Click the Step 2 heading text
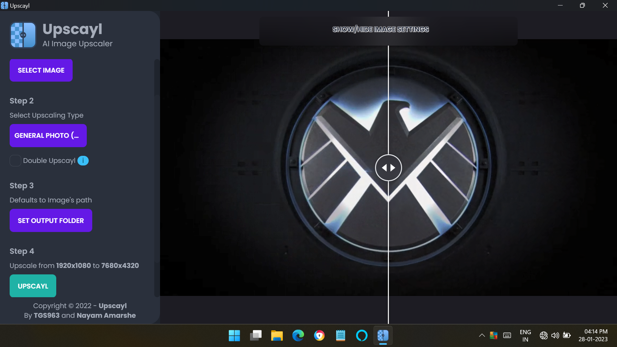Screen dimensions: 617x347 click(22, 101)
